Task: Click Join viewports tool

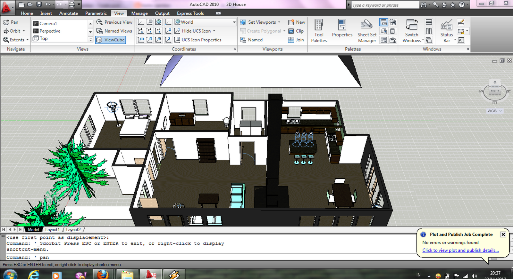Action: click(x=296, y=40)
